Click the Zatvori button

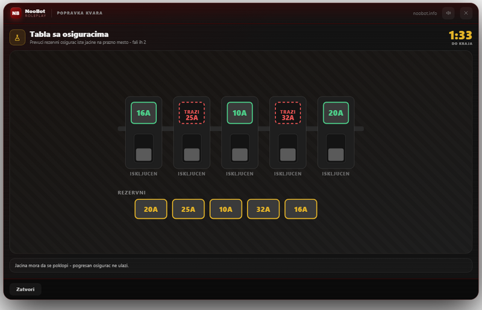tap(25, 290)
